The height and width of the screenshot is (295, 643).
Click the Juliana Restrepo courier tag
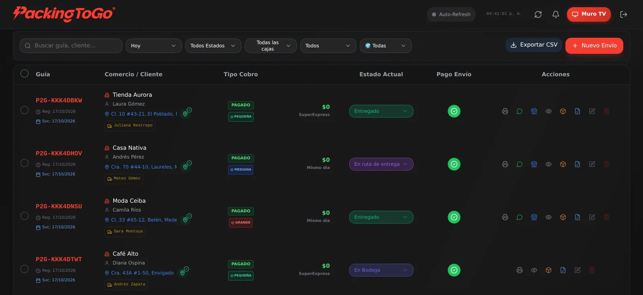point(130,126)
